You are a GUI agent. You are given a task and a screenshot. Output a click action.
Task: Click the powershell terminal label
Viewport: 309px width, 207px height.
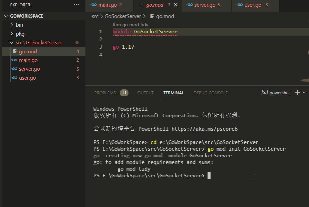[280, 93]
